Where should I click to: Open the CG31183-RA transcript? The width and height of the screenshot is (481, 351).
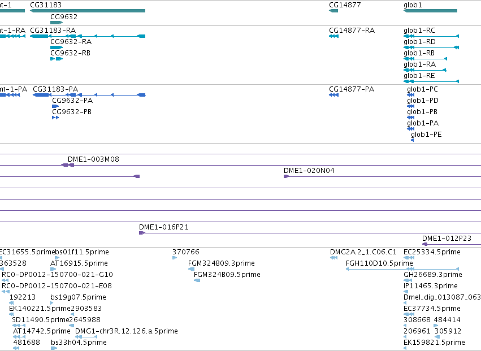coord(88,36)
